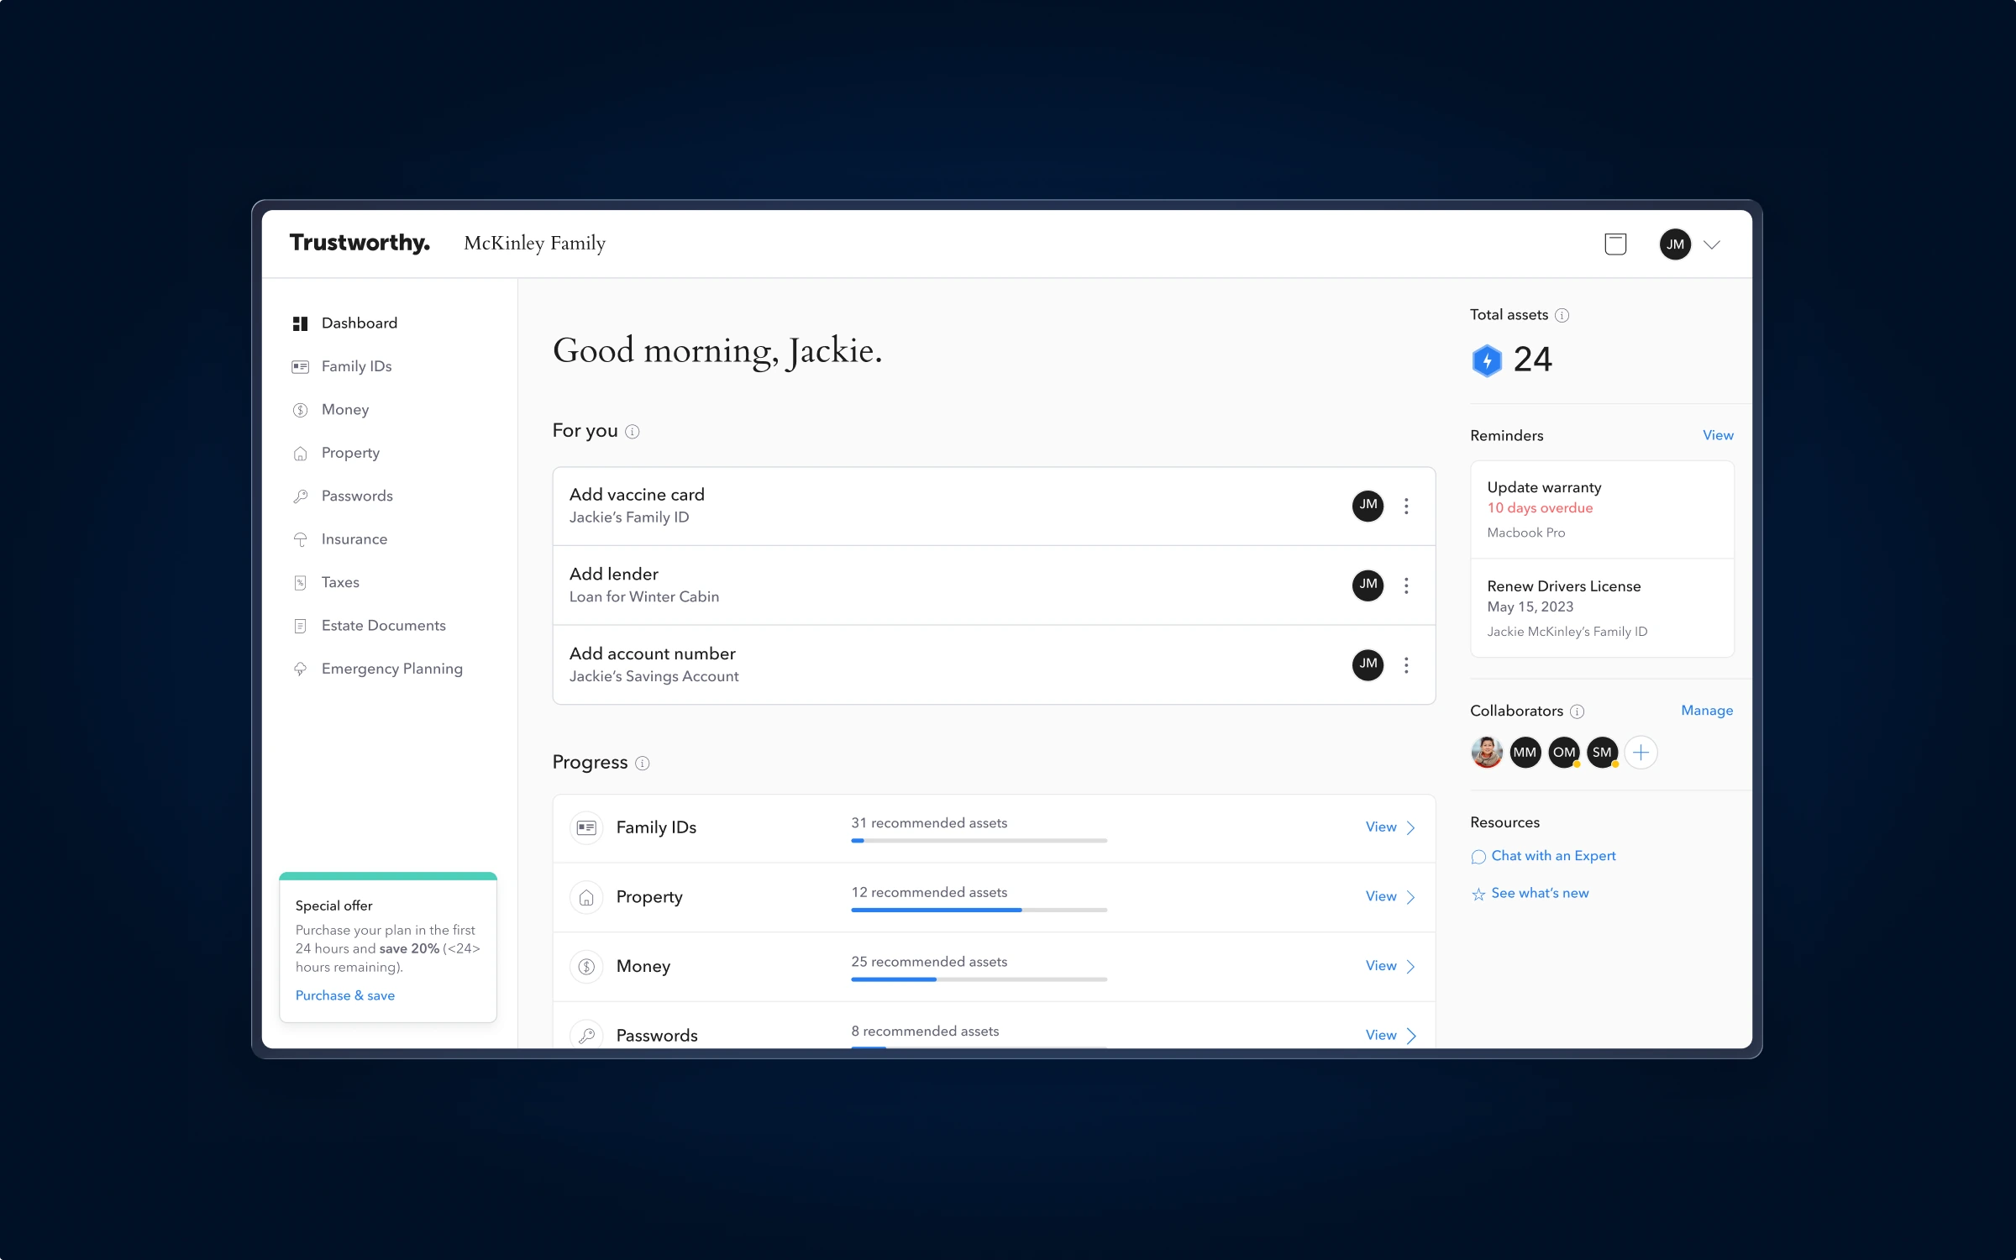Click the SM collaborator avatar

[1602, 753]
